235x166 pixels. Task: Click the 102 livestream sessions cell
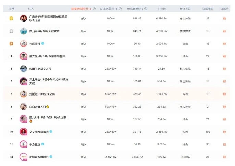208,132
